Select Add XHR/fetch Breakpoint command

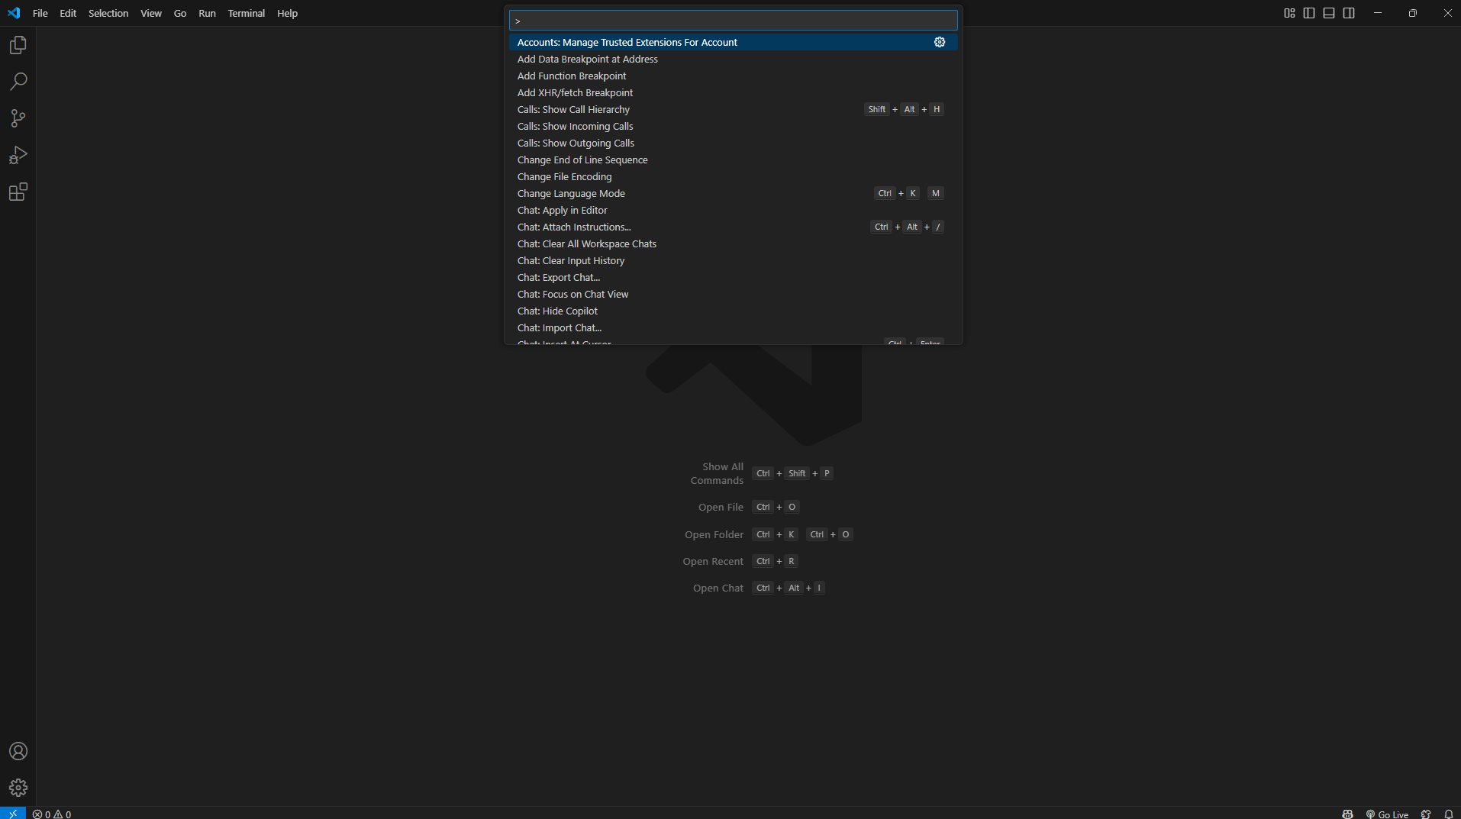(733, 92)
